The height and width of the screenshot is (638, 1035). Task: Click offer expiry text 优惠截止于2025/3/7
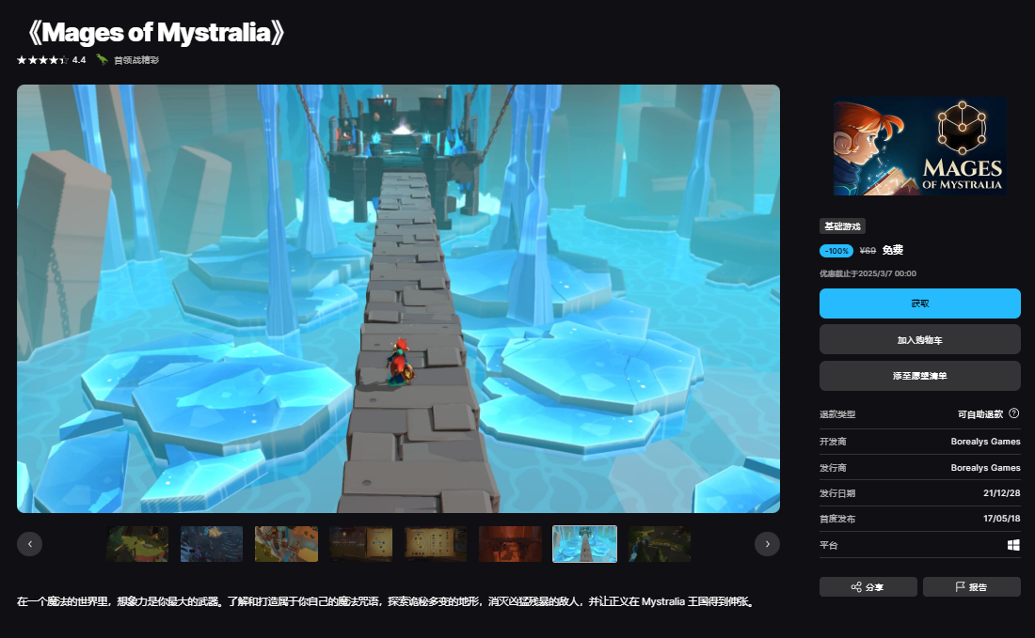[x=868, y=273]
